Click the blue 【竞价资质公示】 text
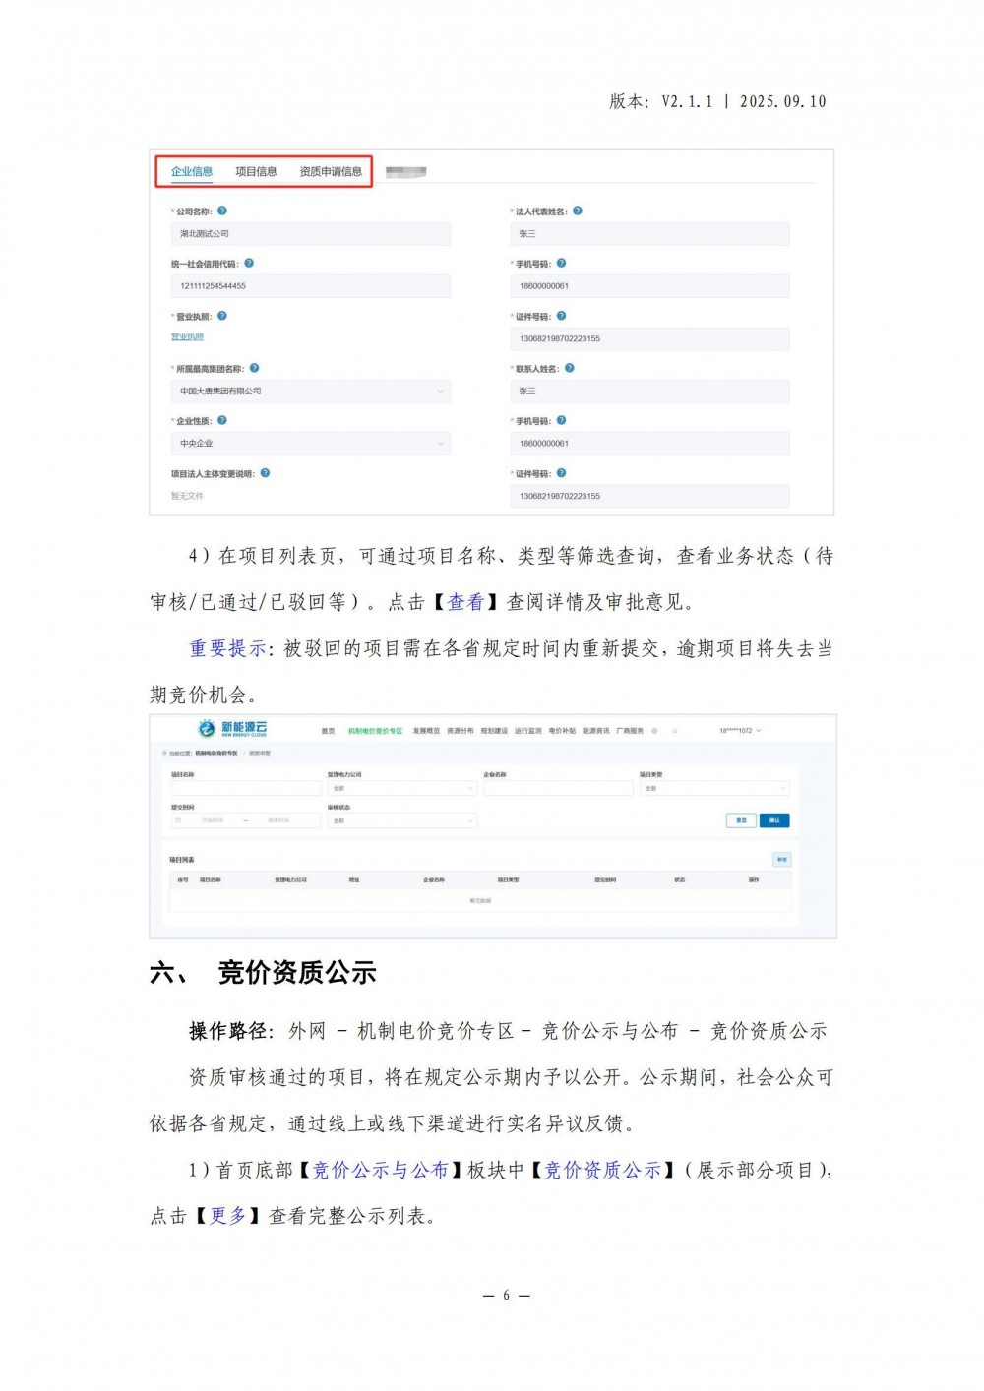984x1391 pixels. pos(603,1170)
